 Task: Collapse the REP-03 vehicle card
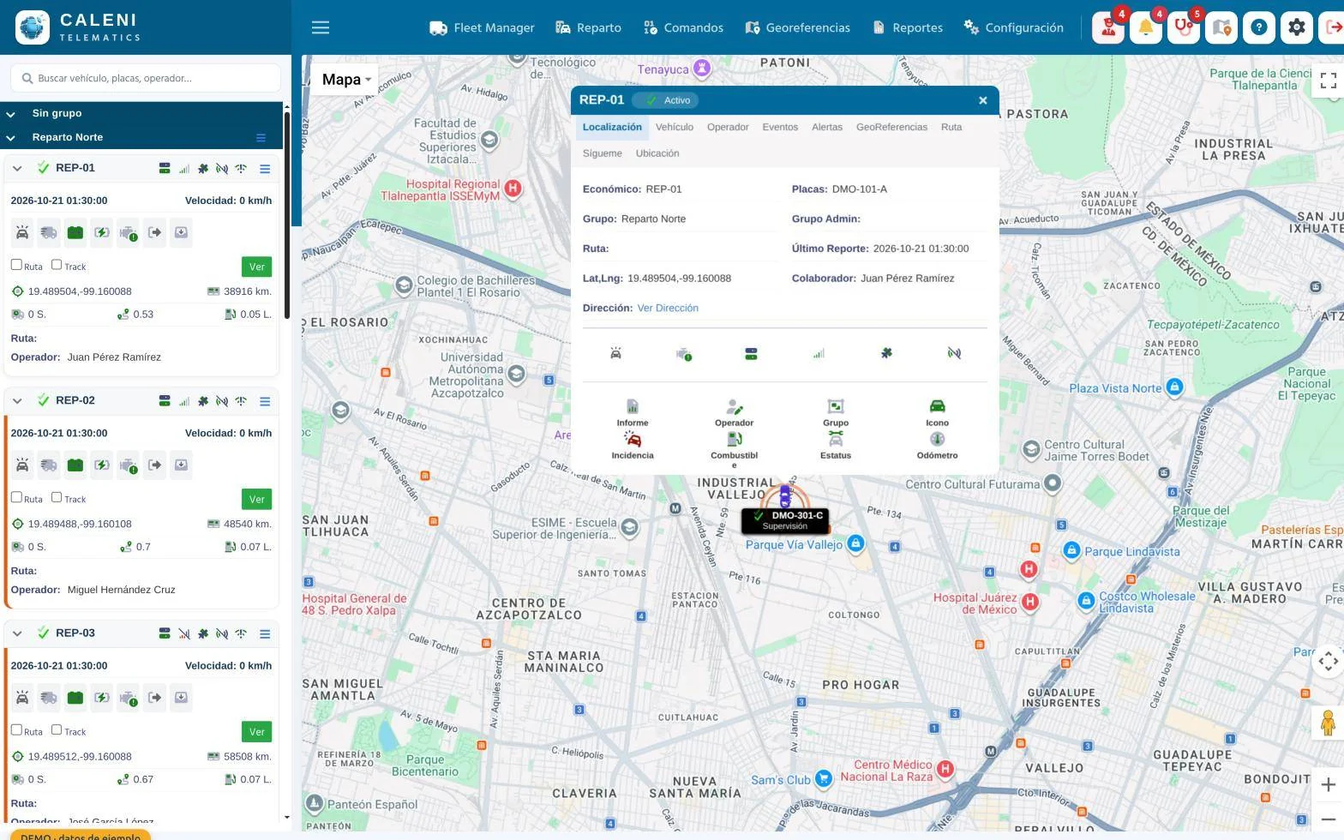click(x=17, y=633)
